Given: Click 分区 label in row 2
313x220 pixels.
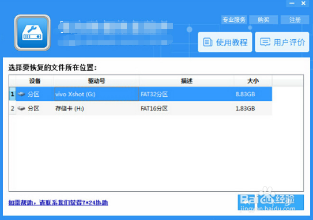Looking at the screenshot, I should tap(33, 108).
